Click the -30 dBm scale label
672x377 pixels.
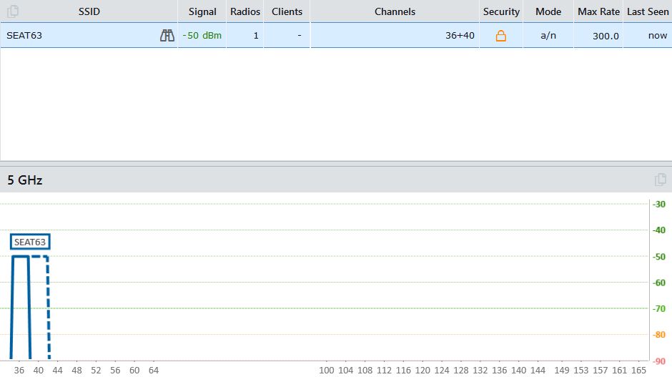coord(659,204)
